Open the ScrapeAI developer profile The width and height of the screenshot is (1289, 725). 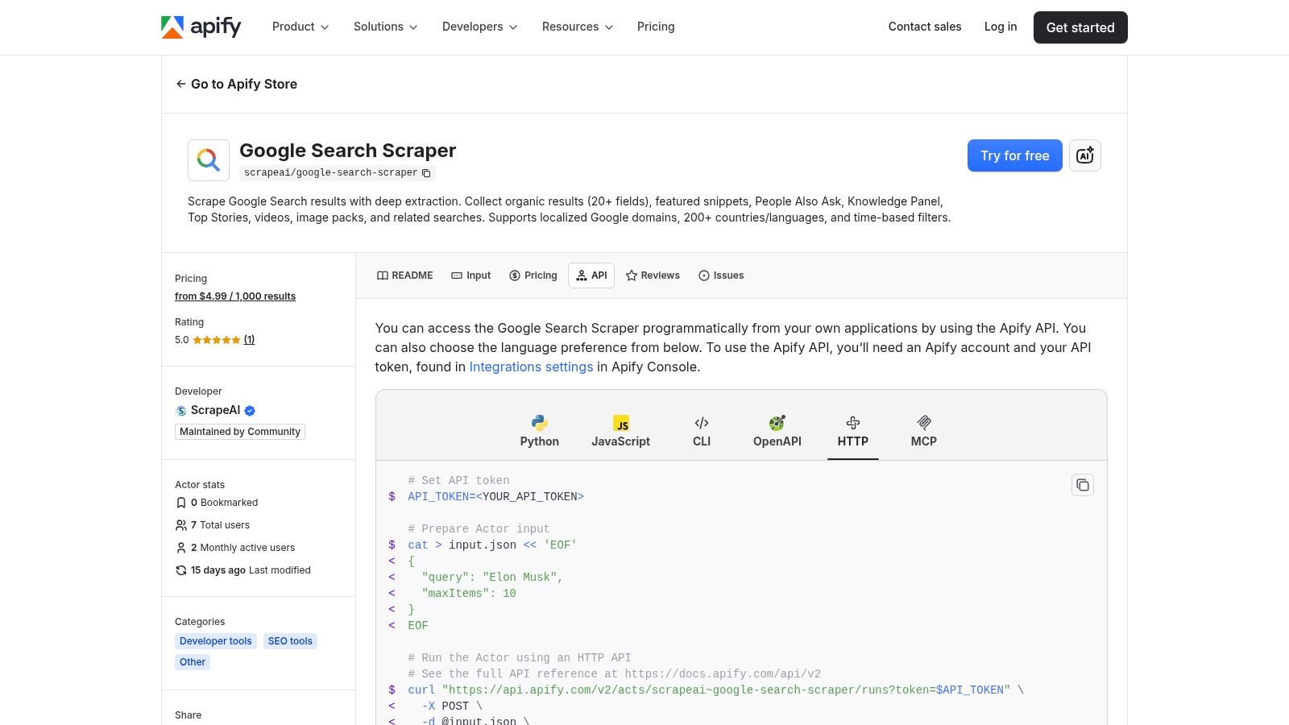pos(215,410)
